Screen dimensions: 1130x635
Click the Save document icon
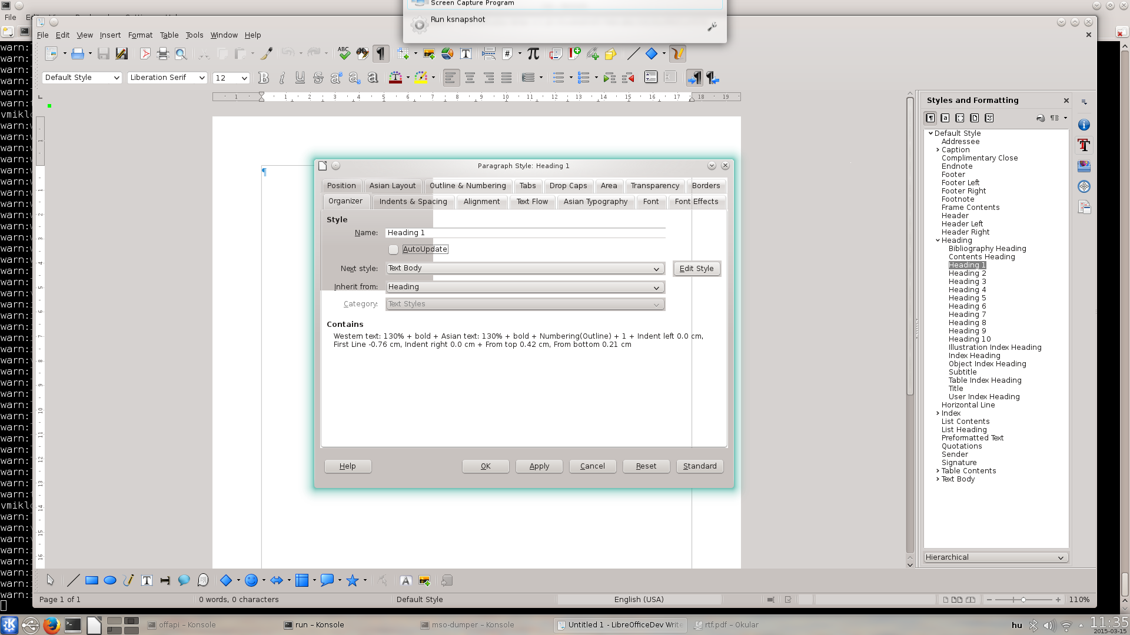click(104, 54)
